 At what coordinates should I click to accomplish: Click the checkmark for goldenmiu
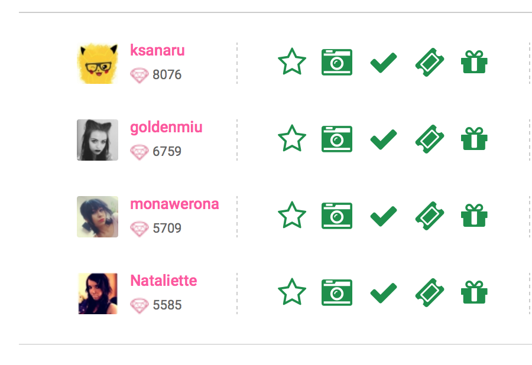click(x=383, y=139)
